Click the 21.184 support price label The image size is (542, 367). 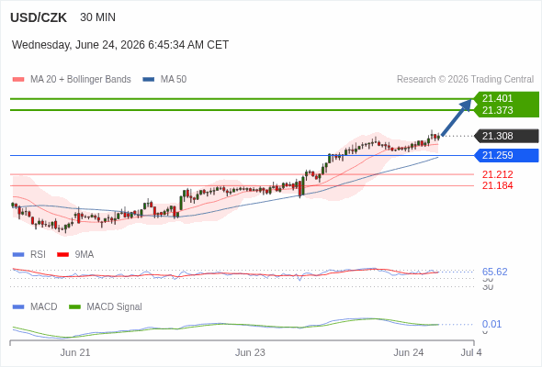(x=497, y=185)
